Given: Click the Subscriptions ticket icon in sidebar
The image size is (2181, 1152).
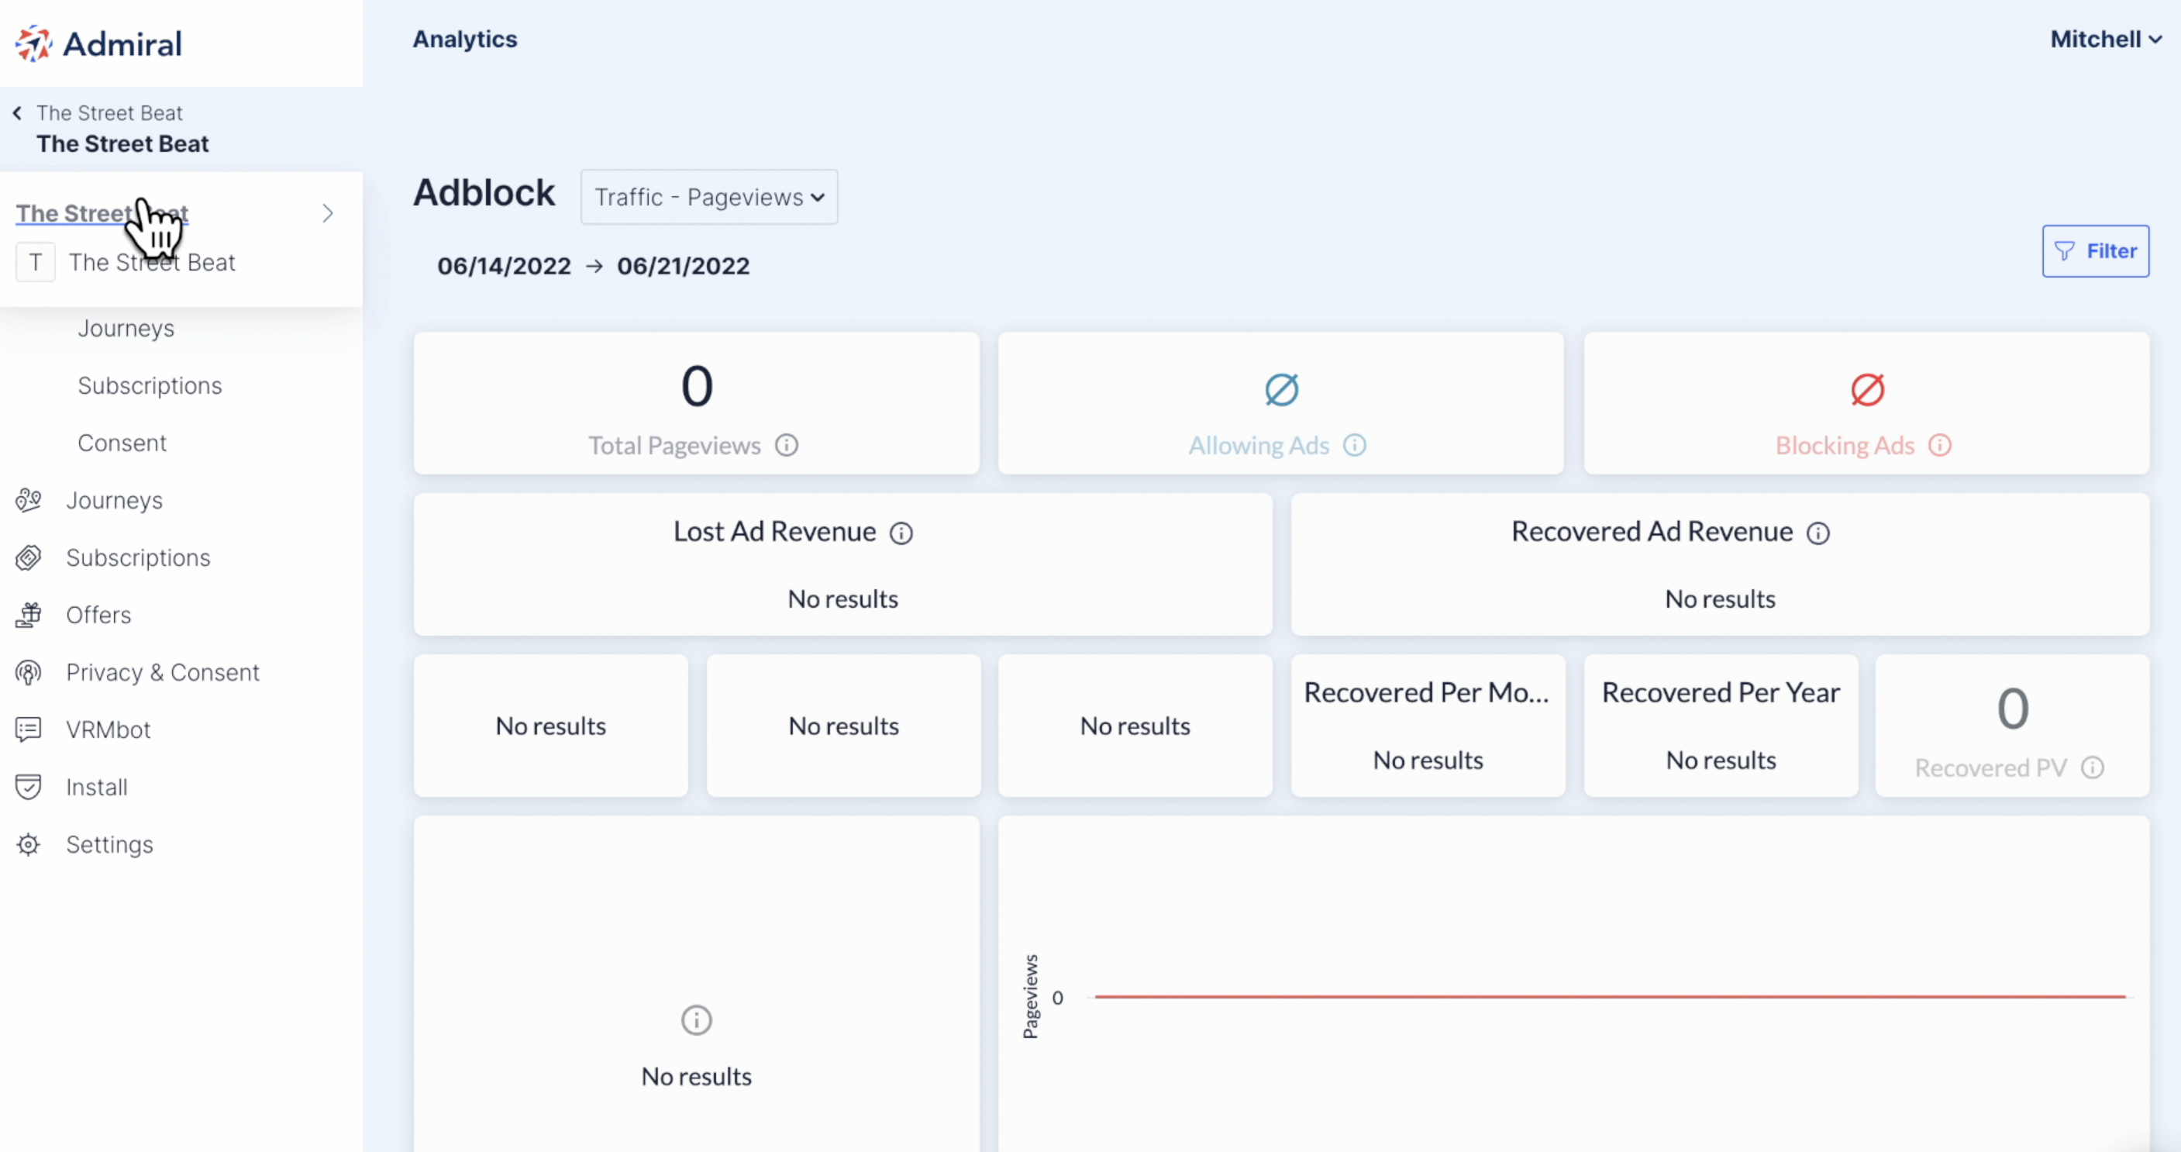Looking at the screenshot, I should pyautogui.click(x=28, y=557).
